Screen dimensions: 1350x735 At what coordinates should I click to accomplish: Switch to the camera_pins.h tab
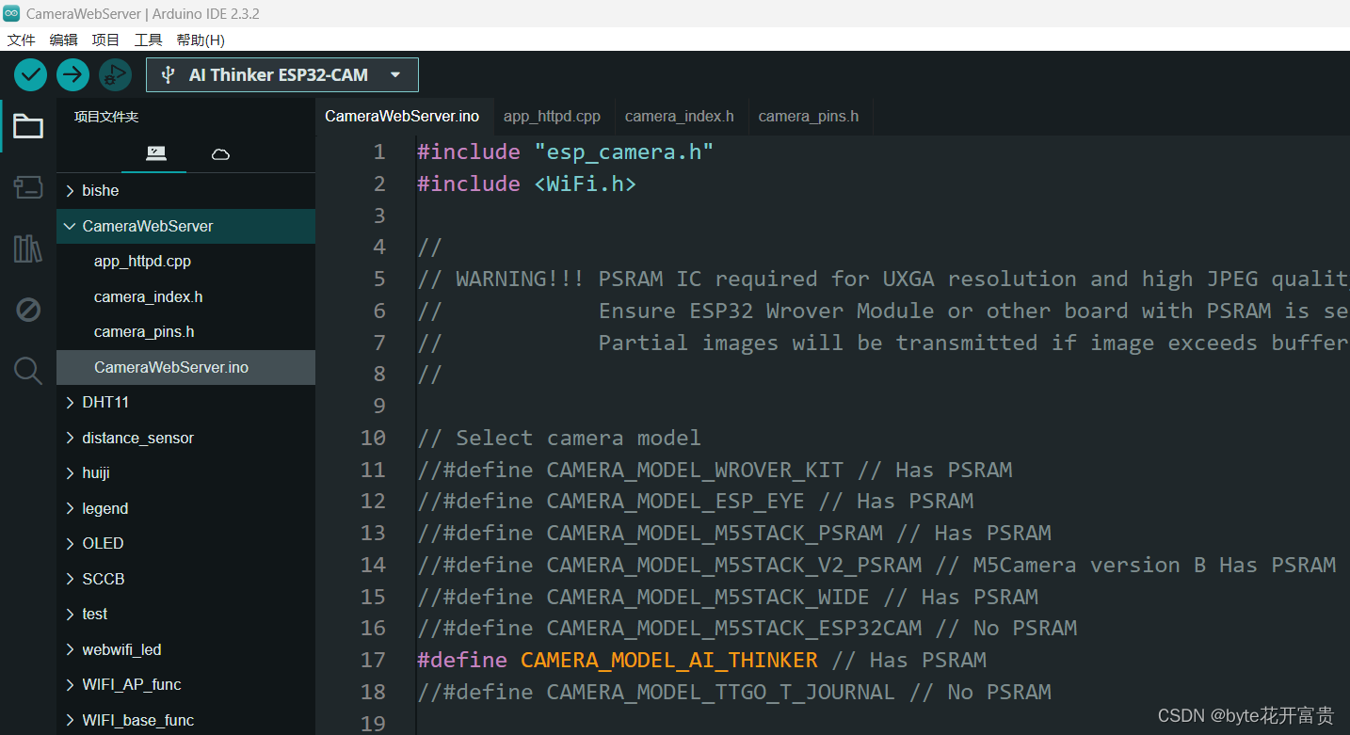click(809, 117)
